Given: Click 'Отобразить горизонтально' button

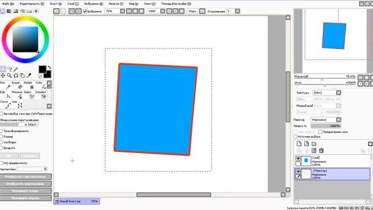Looking at the screenshot, I should [x=26, y=177].
